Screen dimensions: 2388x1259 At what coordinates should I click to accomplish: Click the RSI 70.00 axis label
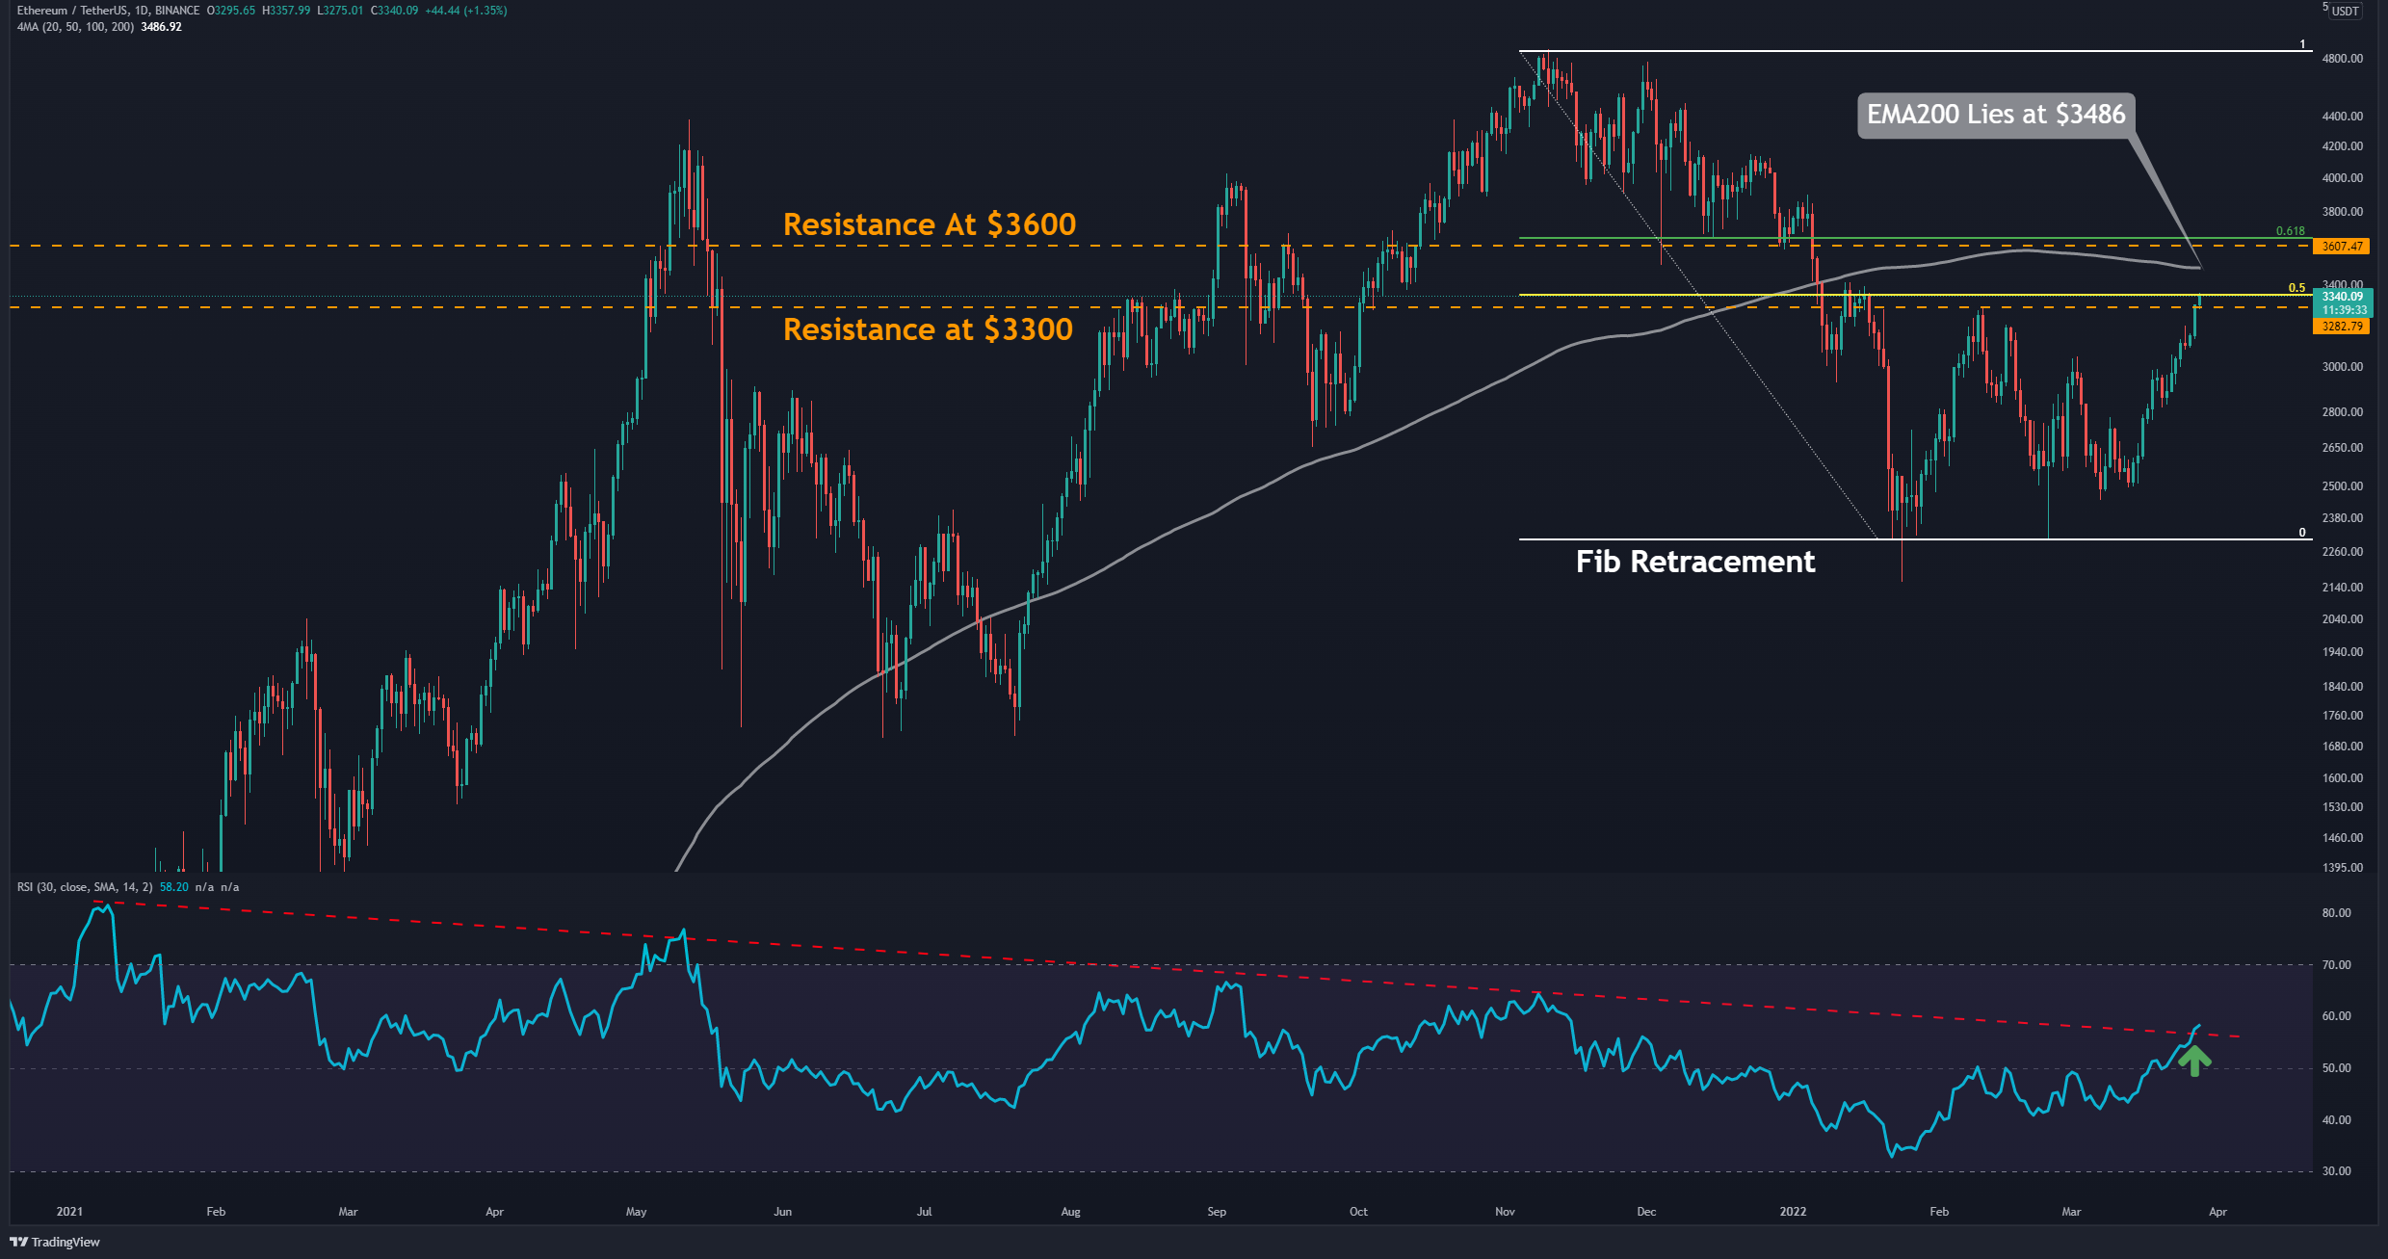coord(2337,965)
